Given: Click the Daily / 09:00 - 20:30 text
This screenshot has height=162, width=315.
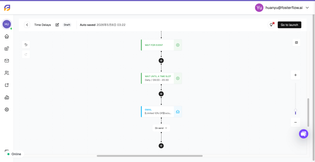Looking at the screenshot, I should (157, 80).
